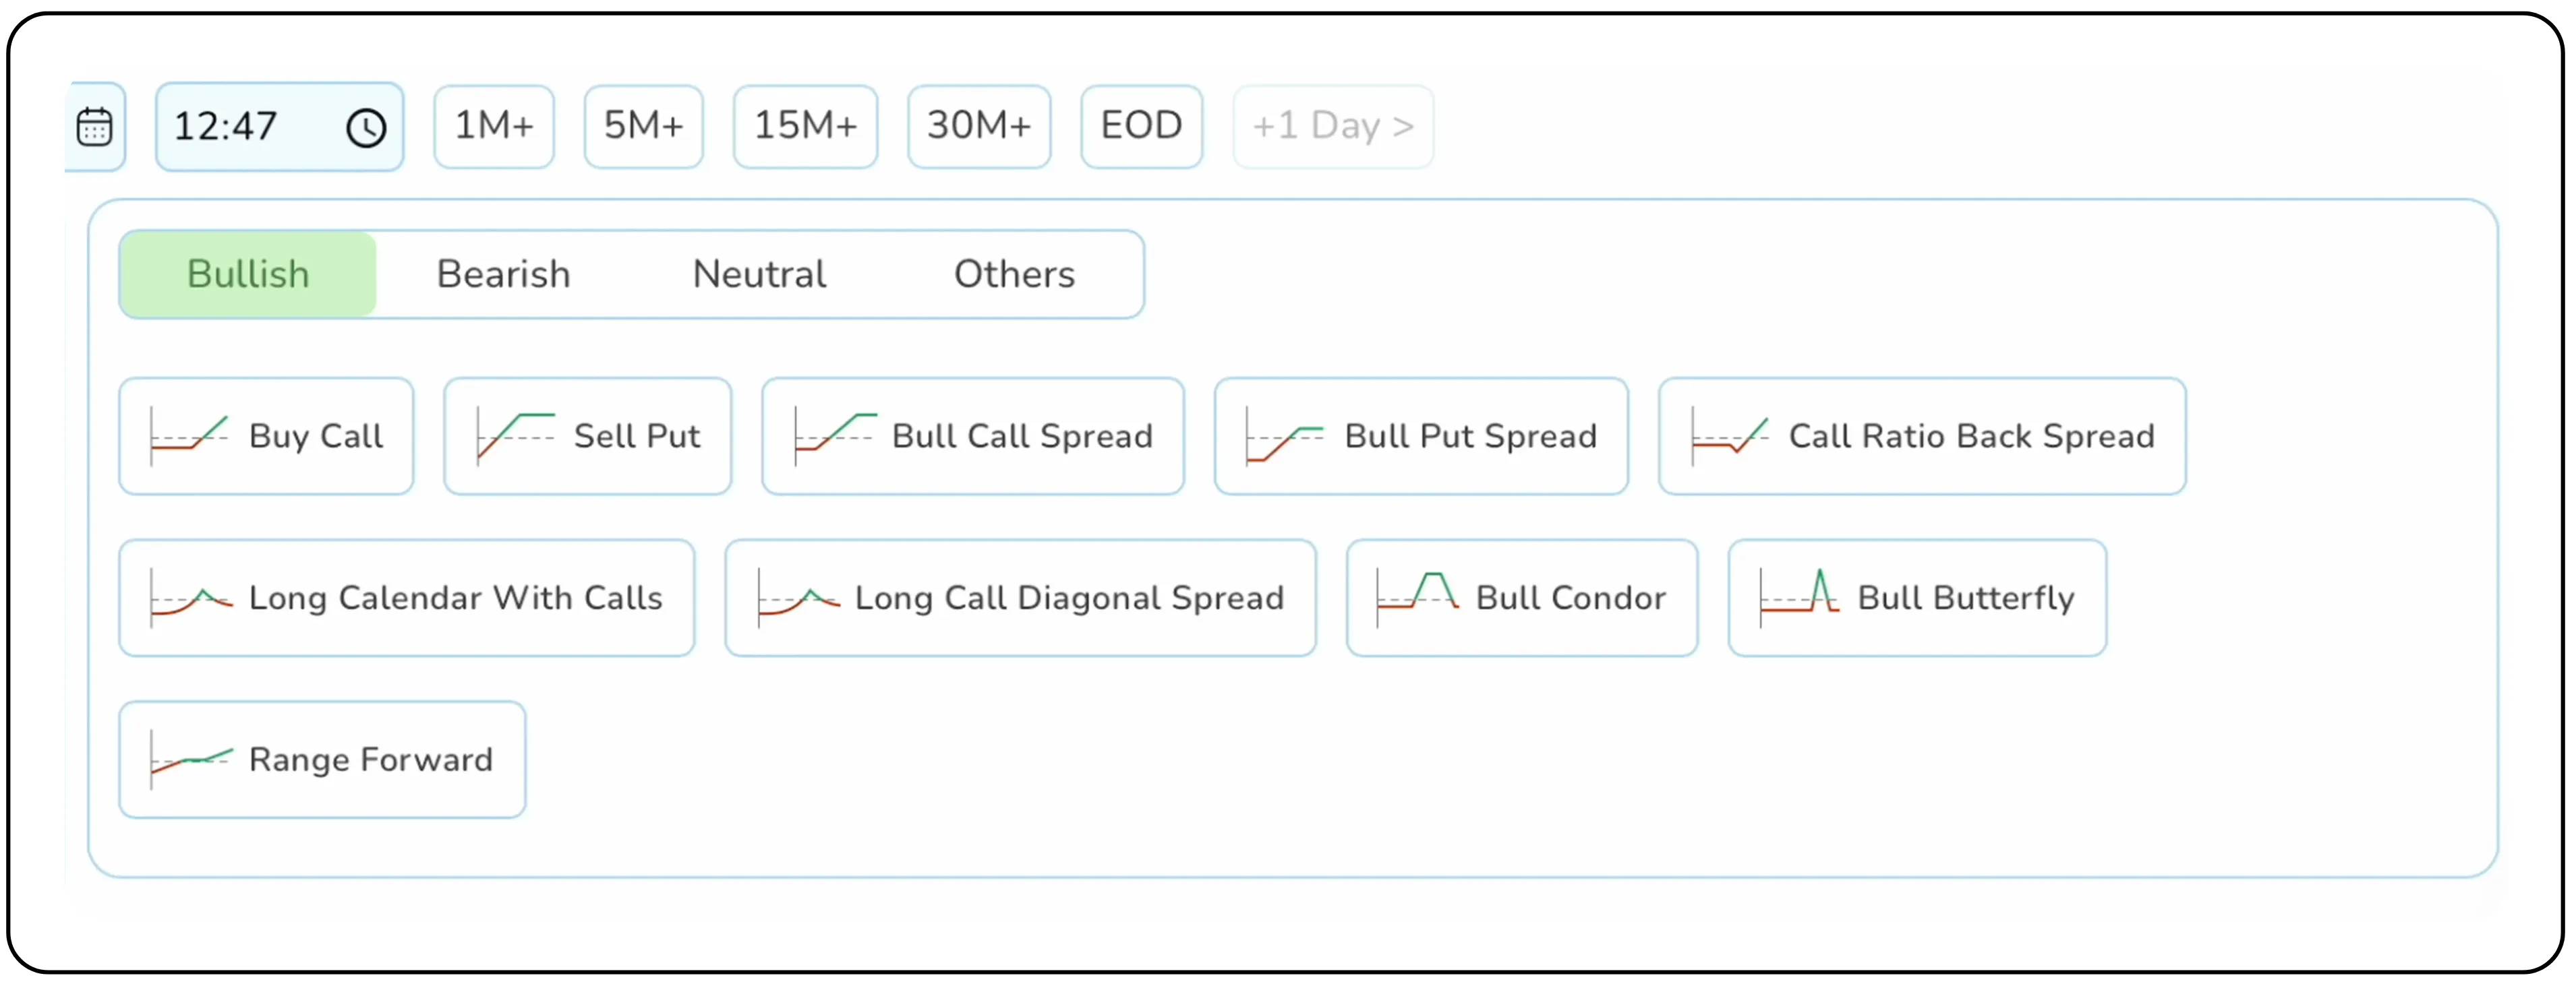The image size is (2576, 986).
Task: Click the Bull Butterfly payoff chart icon
Action: point(1799,597)
